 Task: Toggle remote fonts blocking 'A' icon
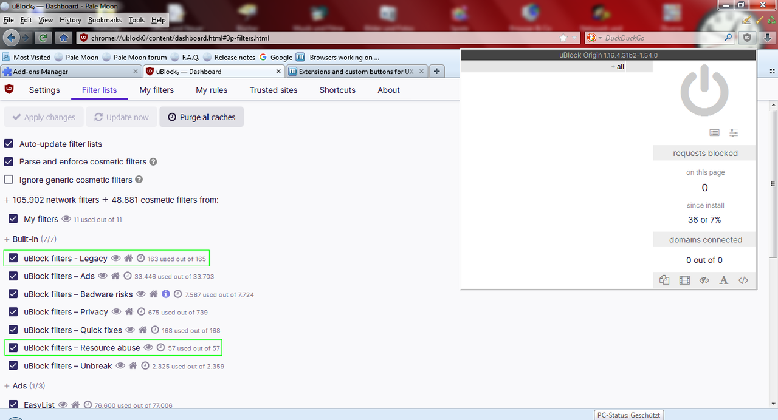tap(724, 280)
